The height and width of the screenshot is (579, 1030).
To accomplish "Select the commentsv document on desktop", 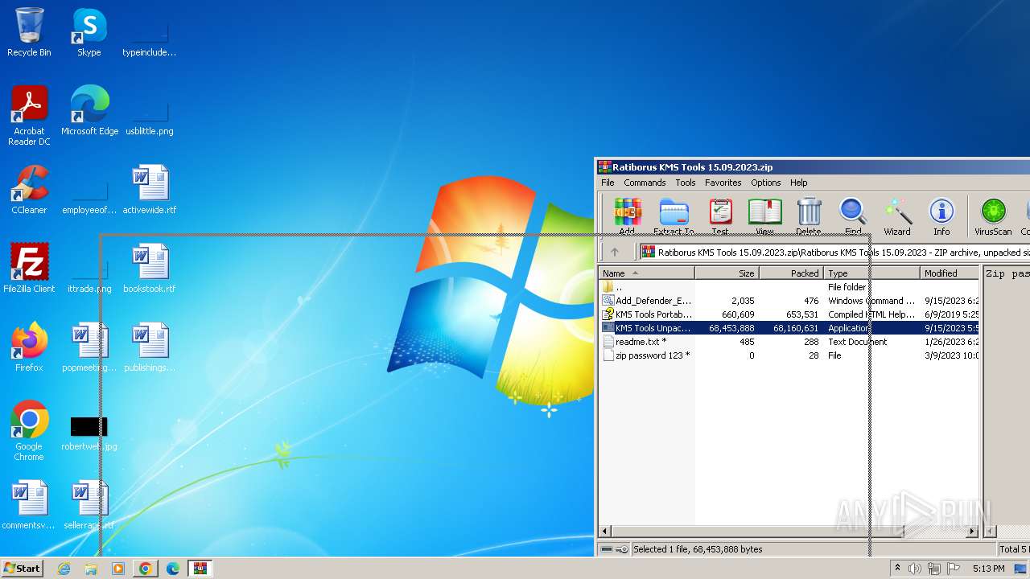I will click(x=29, y=505).
